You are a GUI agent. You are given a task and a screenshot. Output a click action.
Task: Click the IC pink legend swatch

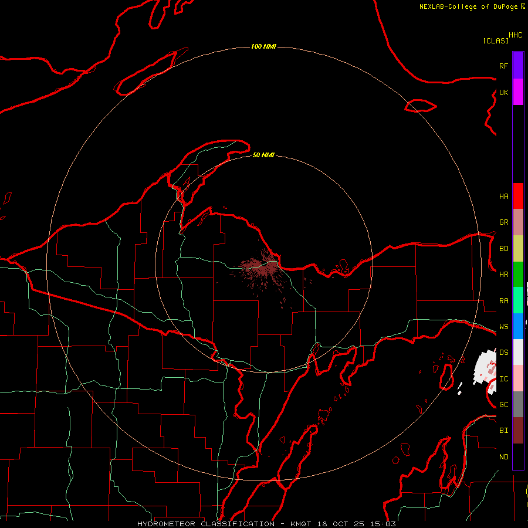(x=518, y=378)
